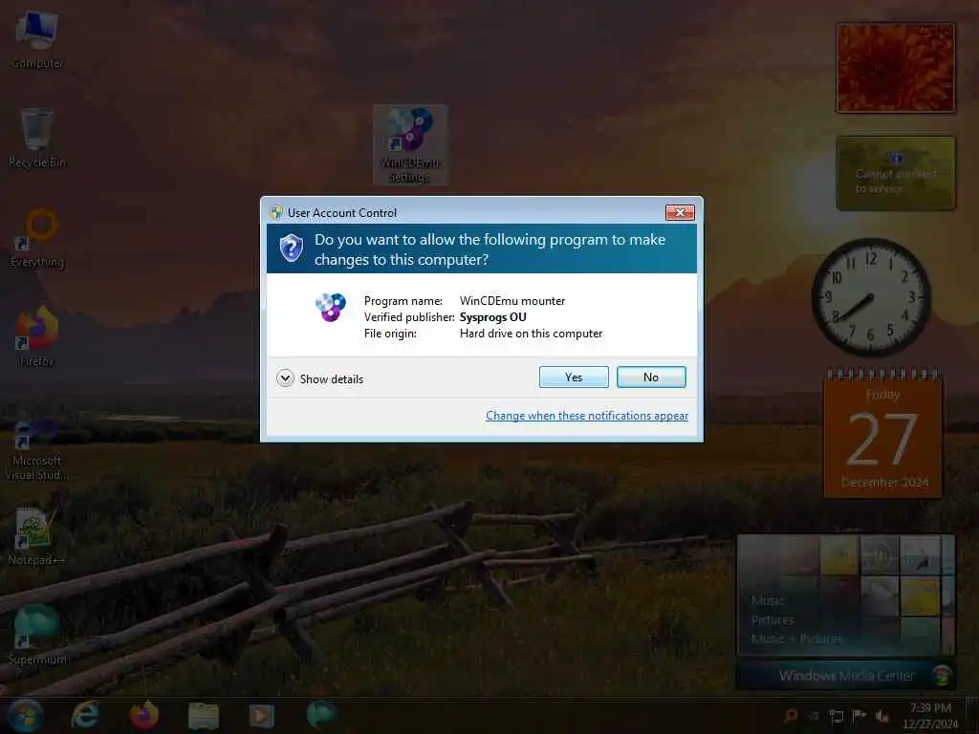Click the orange search tray icon
The height and width of the screenshot is (734, 979).
(x=791, y=715)
